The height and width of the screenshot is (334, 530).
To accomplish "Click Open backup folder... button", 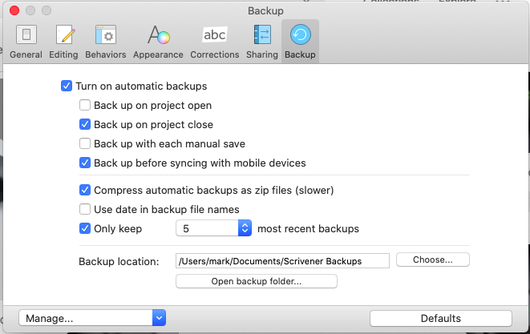I will pyautogui.click(x=256, y=281).
